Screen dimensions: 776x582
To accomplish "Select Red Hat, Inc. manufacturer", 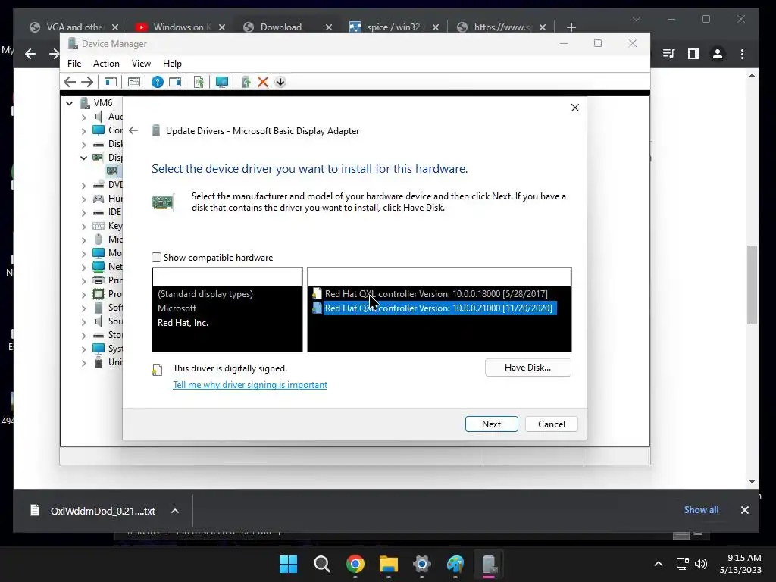I will [183, 322].
